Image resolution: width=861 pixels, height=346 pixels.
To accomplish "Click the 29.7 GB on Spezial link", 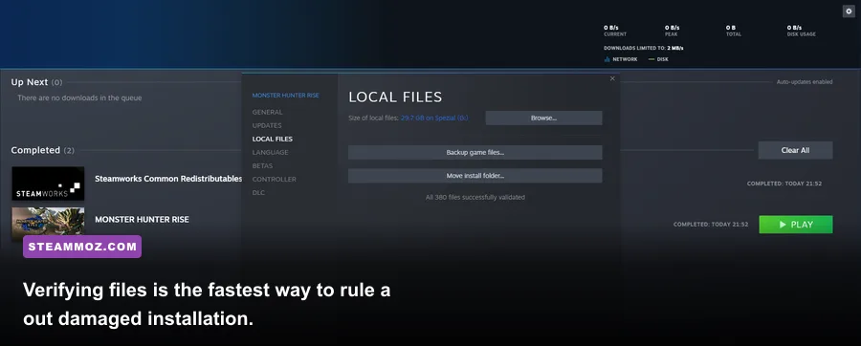I will click(x=434, y=118).
